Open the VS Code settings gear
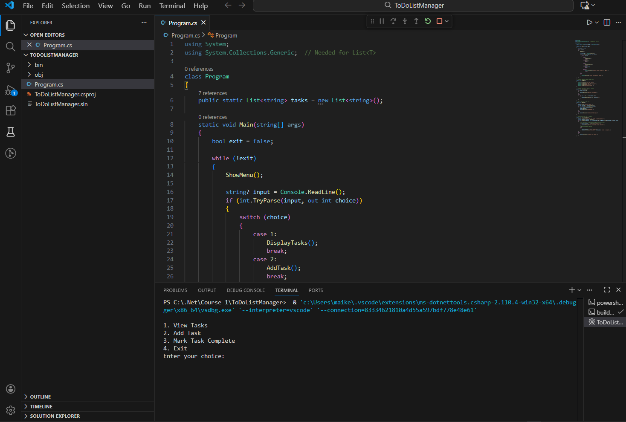 [10, 410]
